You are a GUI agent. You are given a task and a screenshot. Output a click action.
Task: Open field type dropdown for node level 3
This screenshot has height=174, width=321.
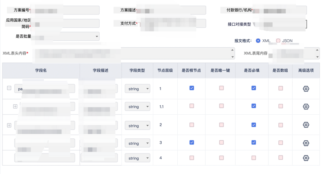coord(137,144)
